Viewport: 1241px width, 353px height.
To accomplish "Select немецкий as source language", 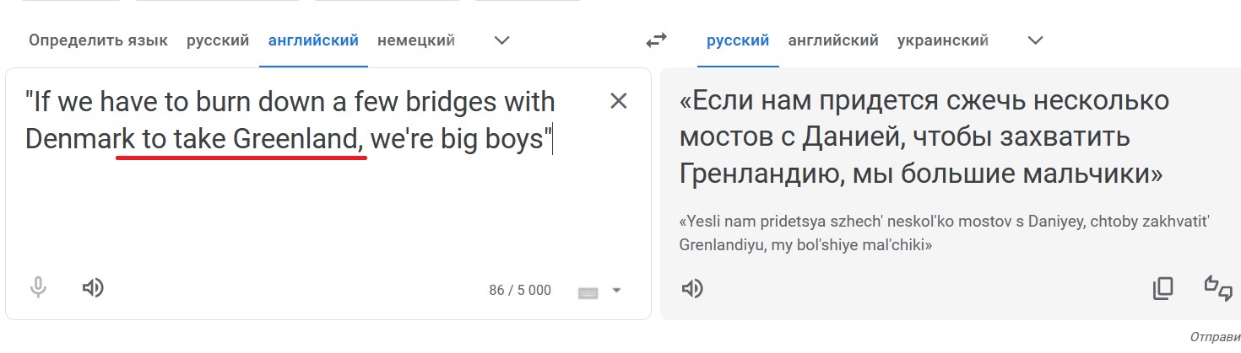I will point(416,40).
